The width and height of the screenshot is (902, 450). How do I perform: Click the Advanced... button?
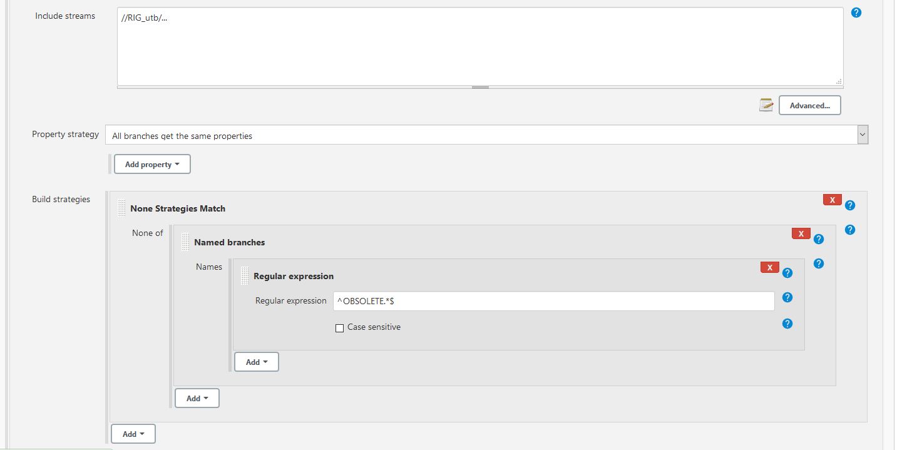click(809, 105)
